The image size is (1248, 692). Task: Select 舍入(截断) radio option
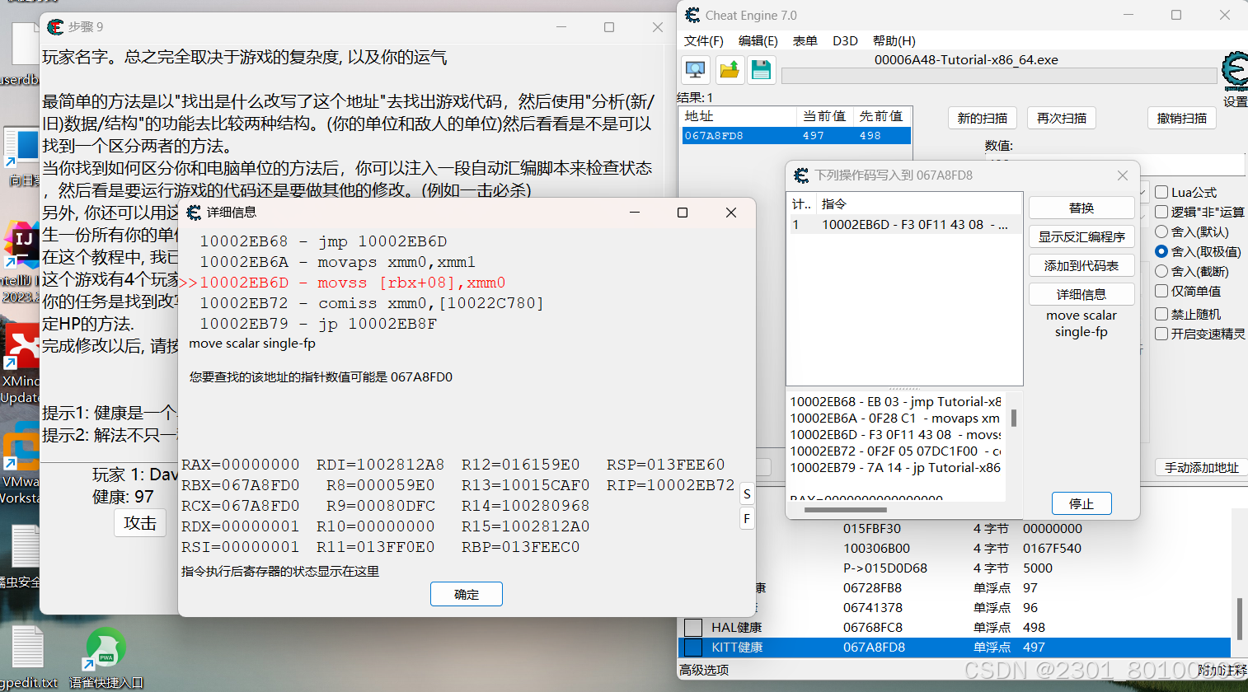tap(1161, 271)
